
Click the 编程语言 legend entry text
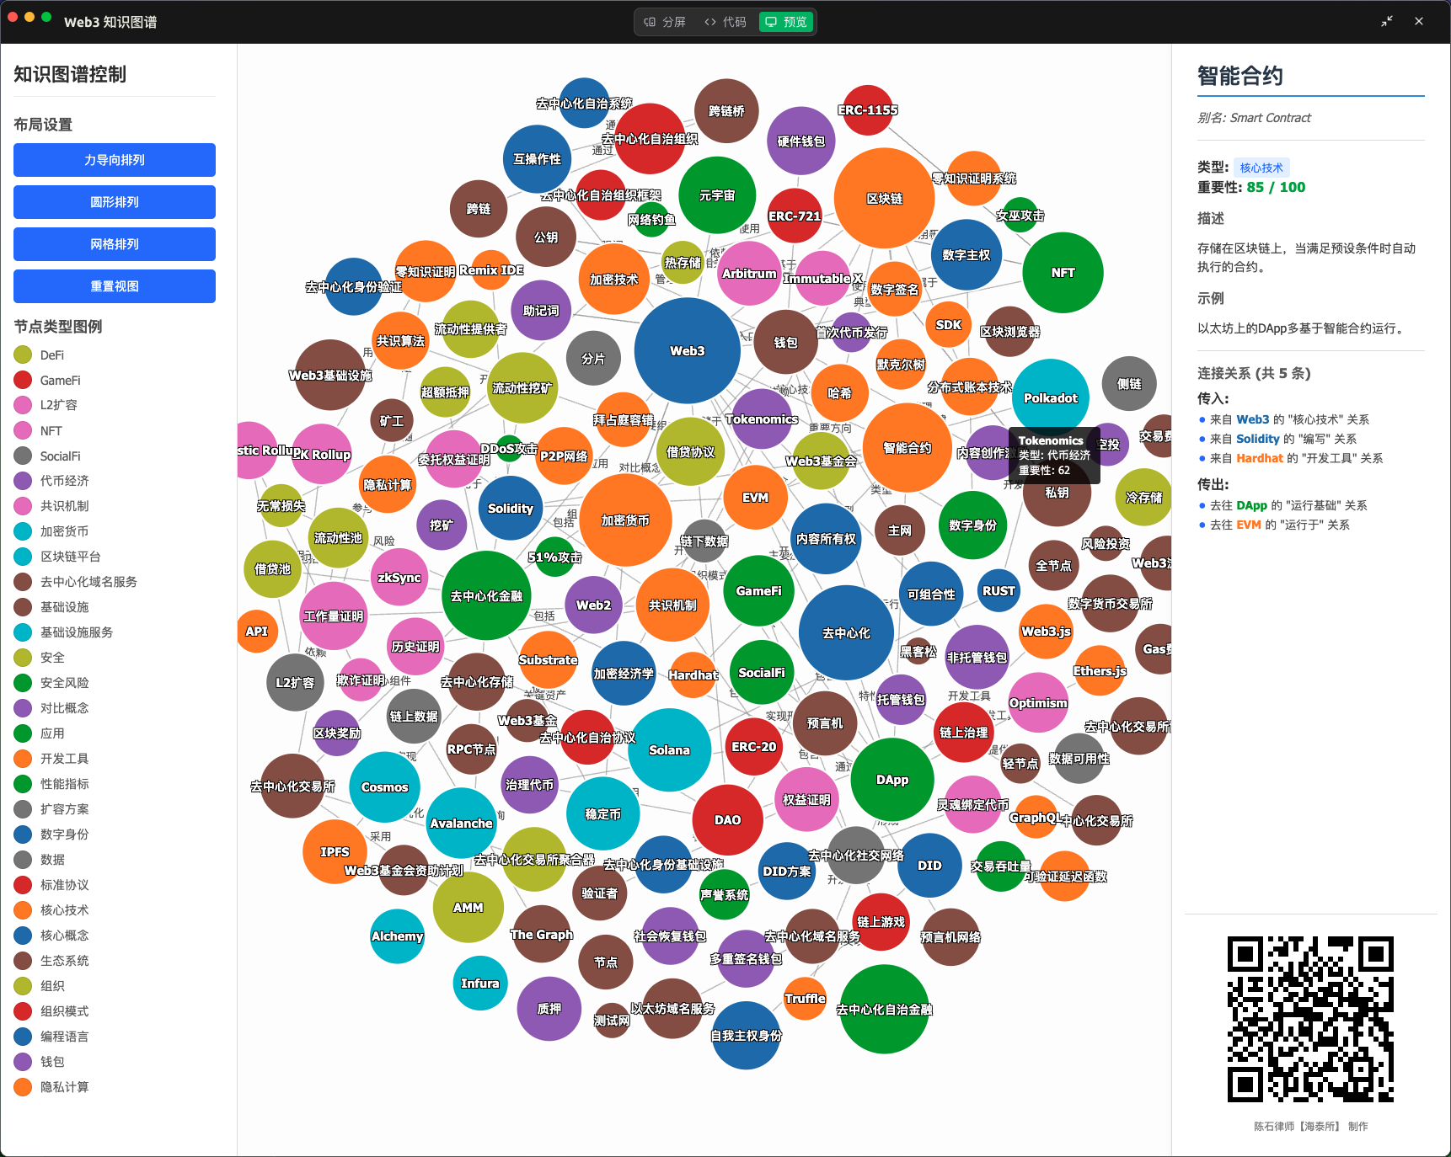tap(65, 1037)
